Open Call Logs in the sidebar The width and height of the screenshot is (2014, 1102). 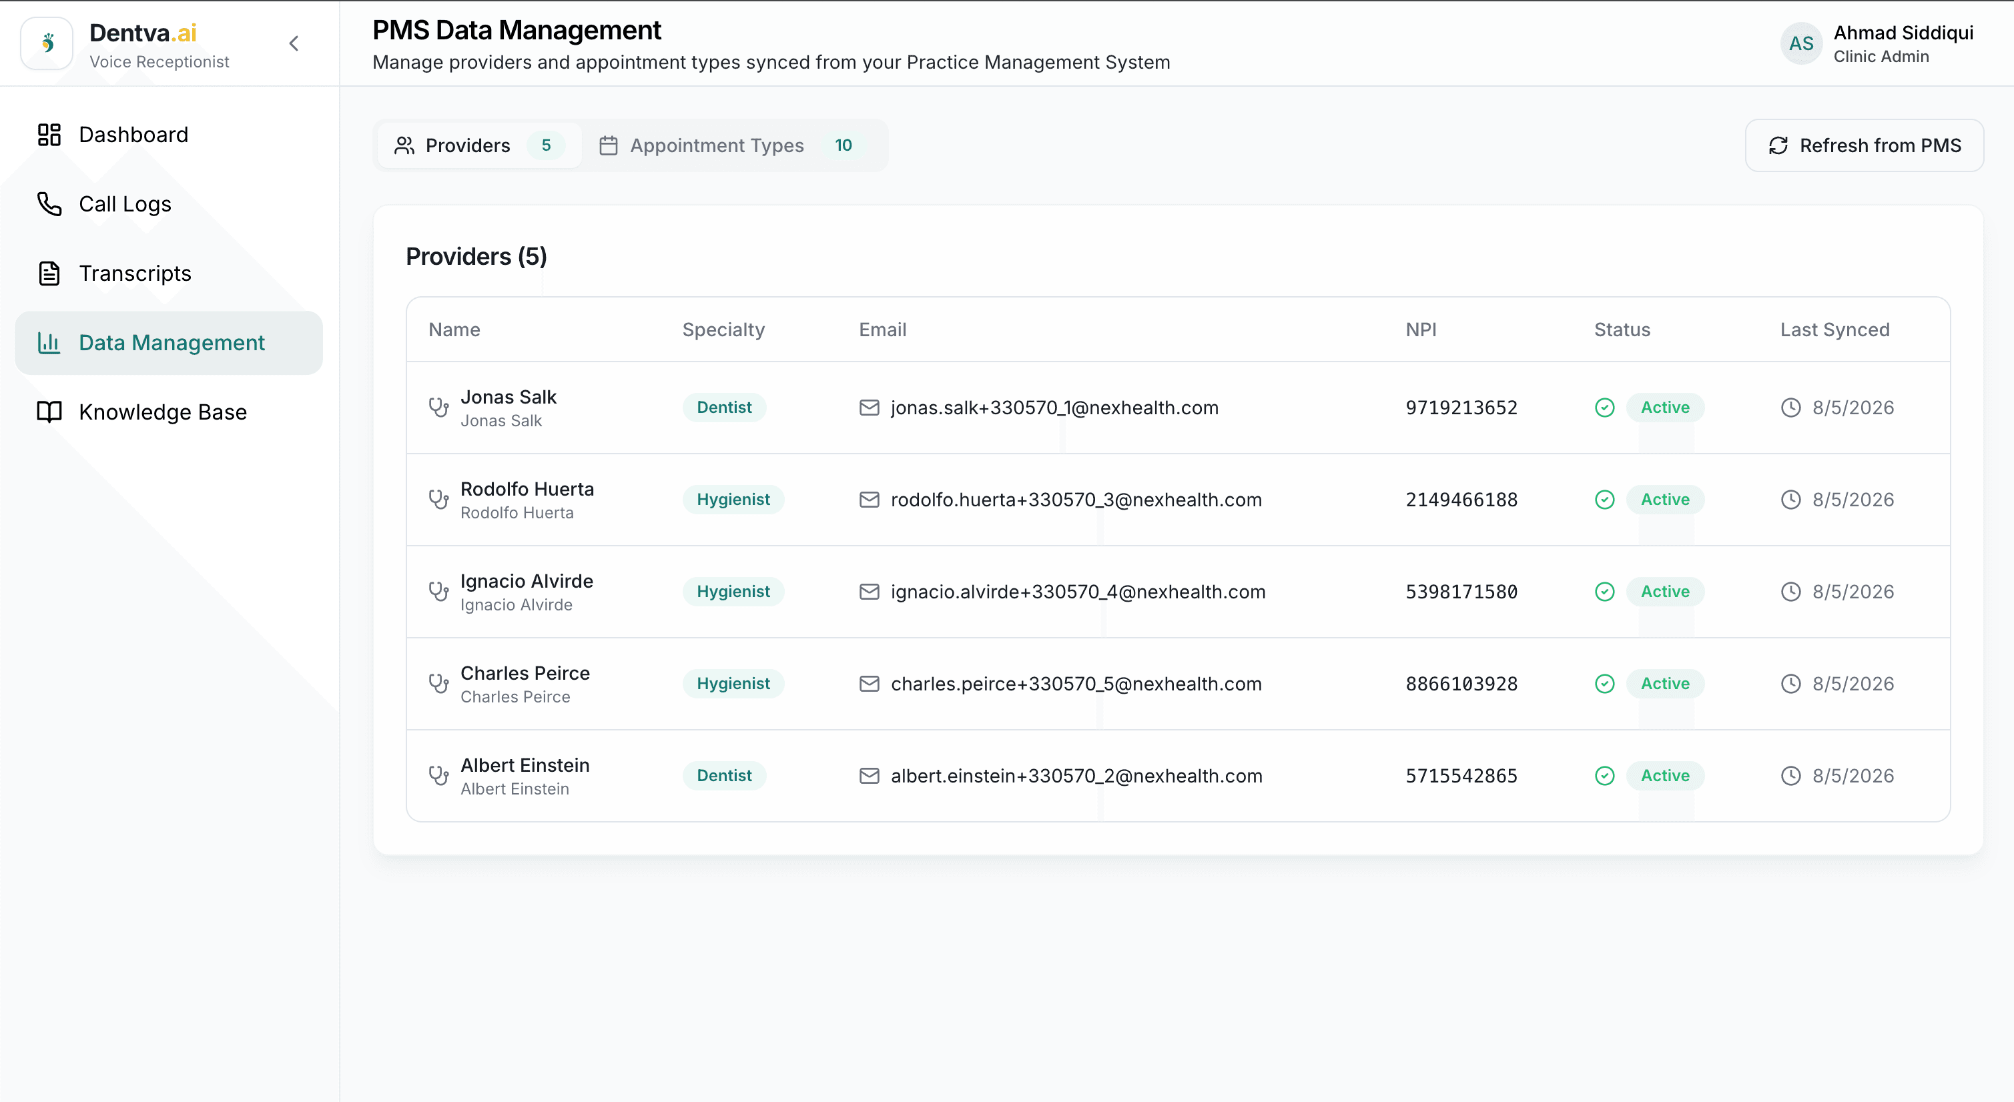pyautogui.click(x=169, y=204)
